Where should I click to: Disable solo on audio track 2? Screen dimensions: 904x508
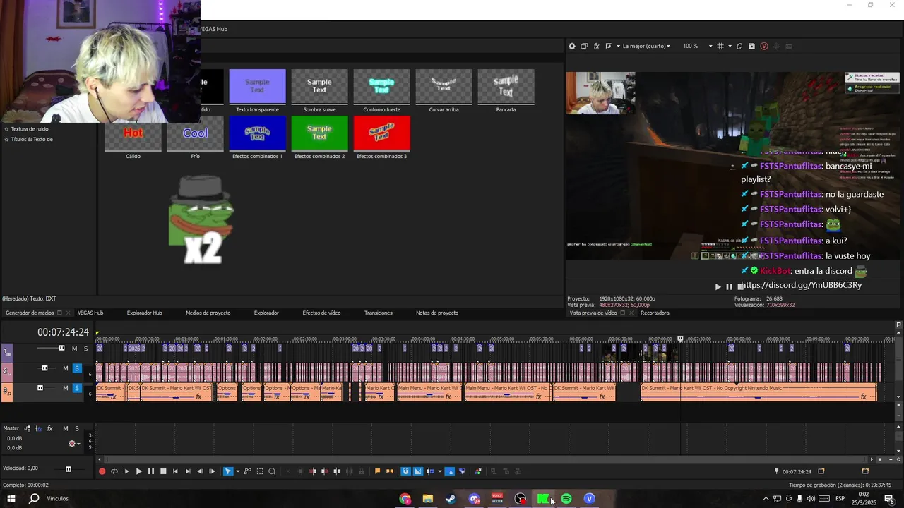click(x=77, y=368)
